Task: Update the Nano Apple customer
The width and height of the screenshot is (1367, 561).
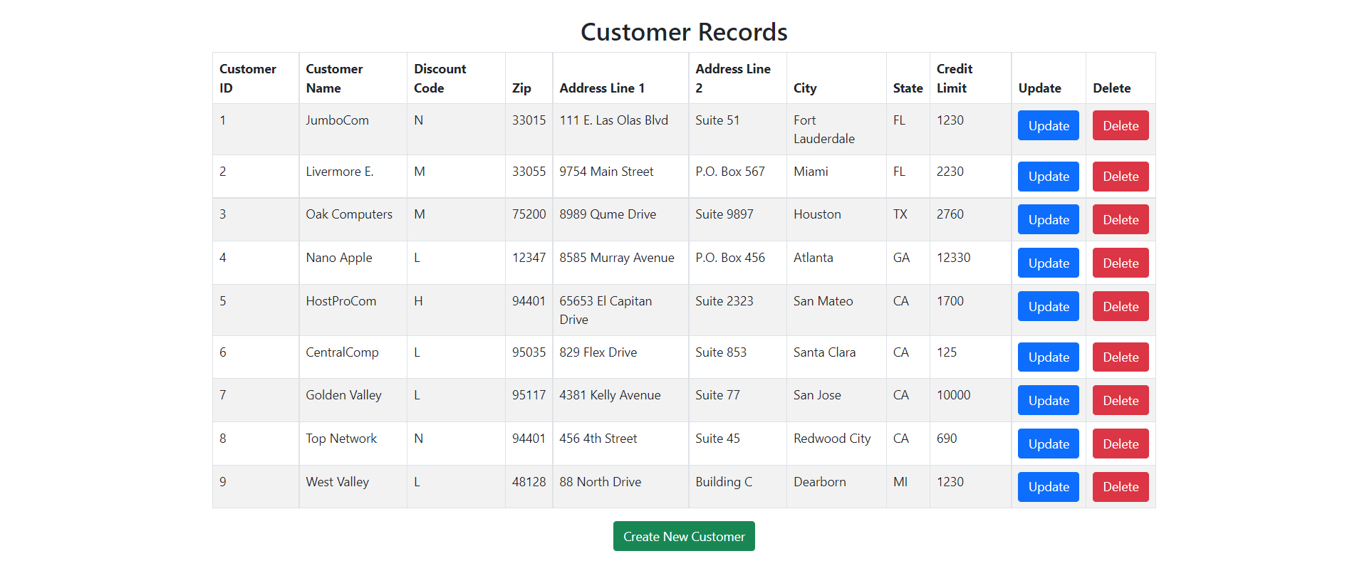Action: coord(1048,263)
